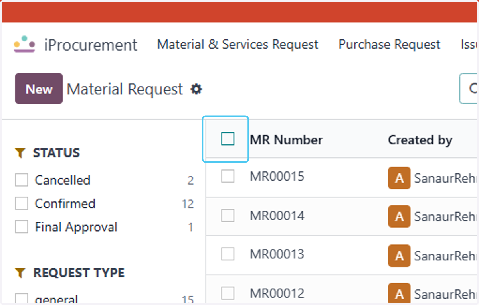Screen dimensions: 479x305
Task: Select the checkbox for row MR00012
Action: 228,293
